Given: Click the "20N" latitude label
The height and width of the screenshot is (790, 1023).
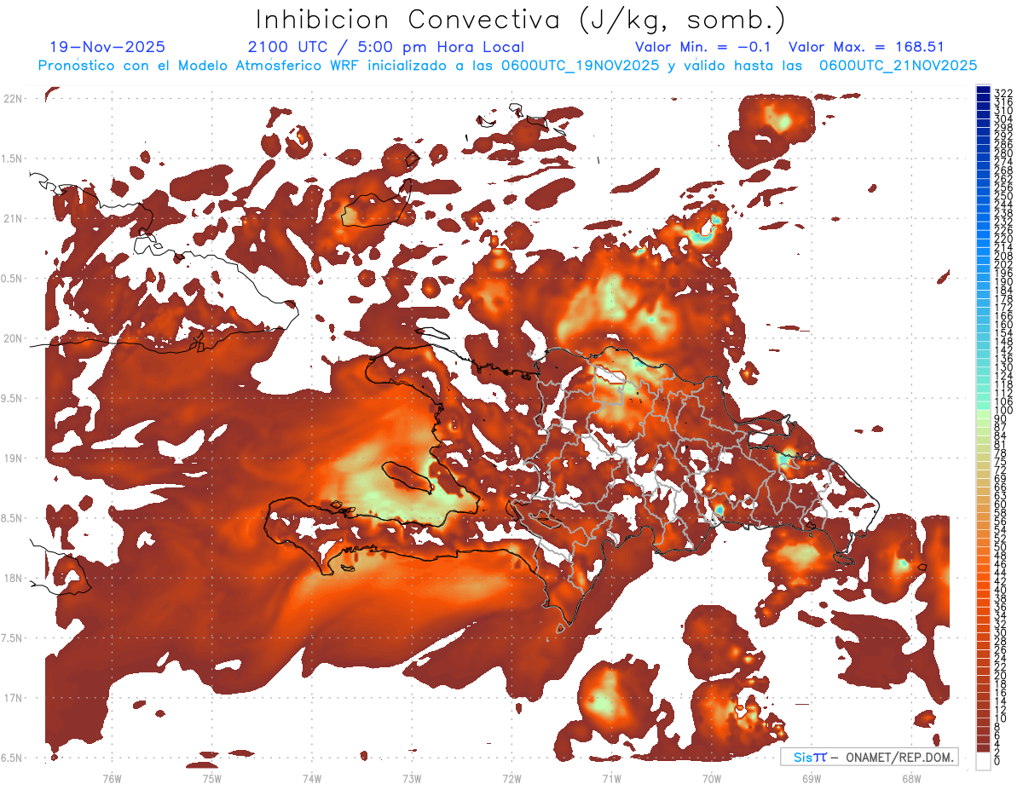Looking at the screenshot, I should (13, 338).
